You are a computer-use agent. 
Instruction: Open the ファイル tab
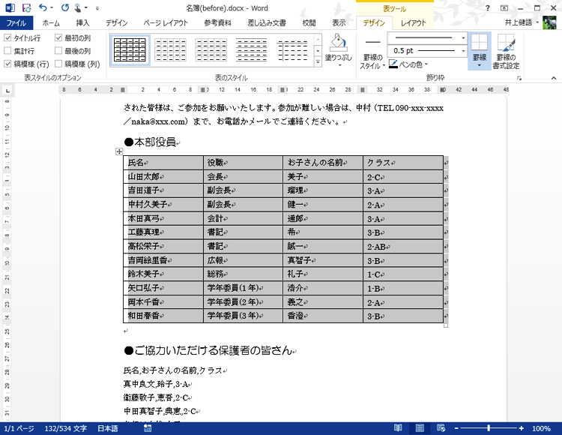tap(16, 23)
